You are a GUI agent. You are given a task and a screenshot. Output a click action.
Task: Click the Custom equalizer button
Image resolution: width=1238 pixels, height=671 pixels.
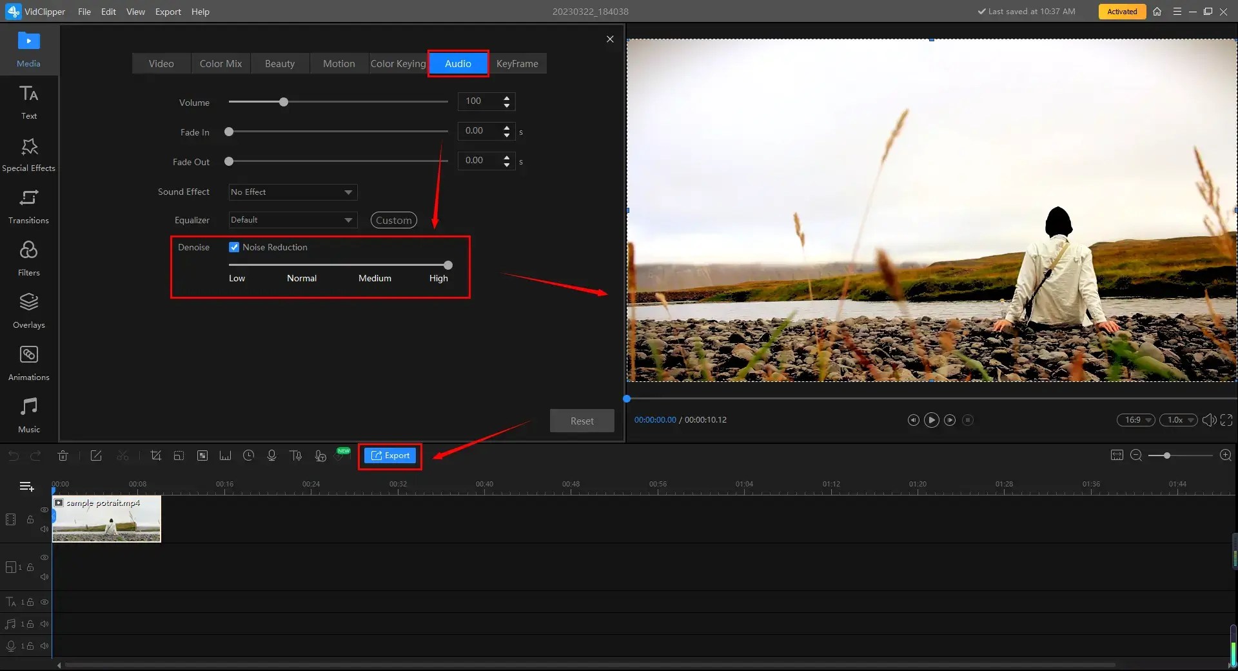click(x=393, y=220)
